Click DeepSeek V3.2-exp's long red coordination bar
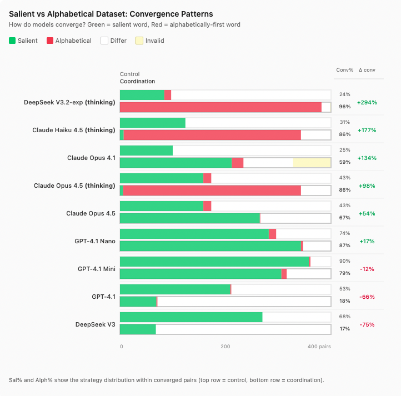The width and height of the screenshot is (401, 396). [220, 107]
